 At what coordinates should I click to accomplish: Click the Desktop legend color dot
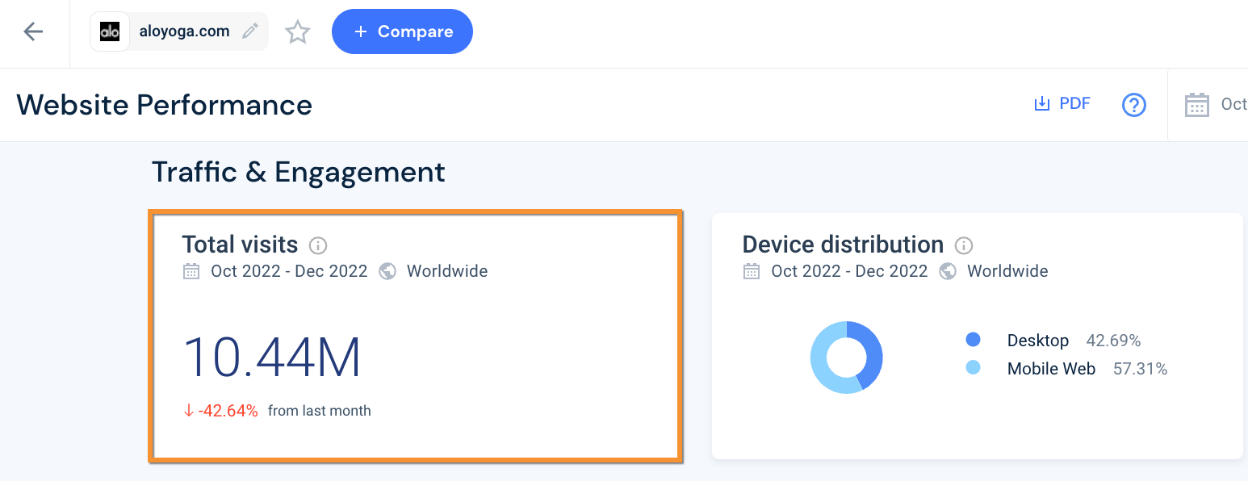(x=973, y=340)
